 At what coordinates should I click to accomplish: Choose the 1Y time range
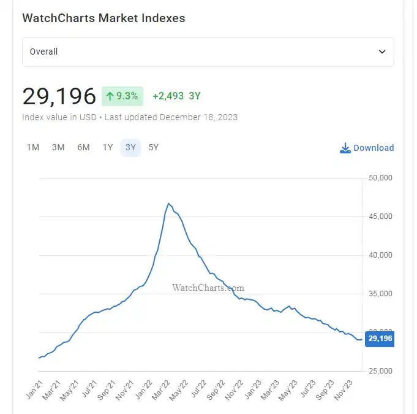click(108, 148)
